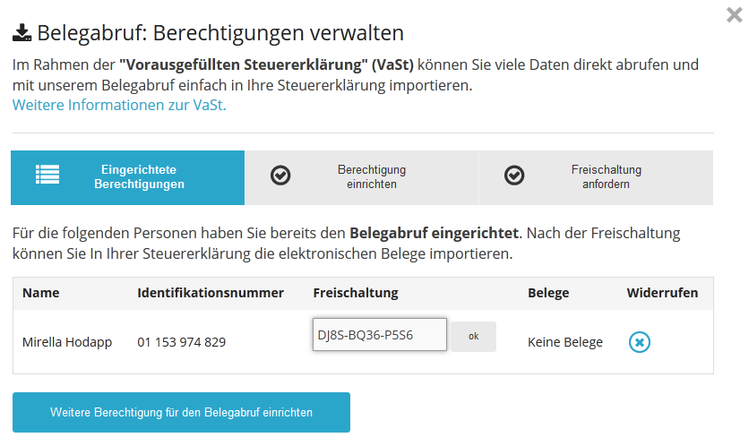Click the checkmark icon next to 'Freischaltung anfordern'

(514, 176)
